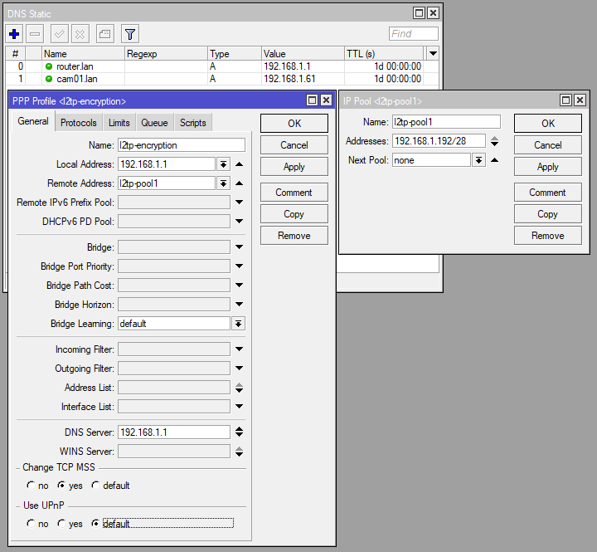Click Copy in the IP Pool window
This screenshot has height=552, width=597.
pos(548,214)
